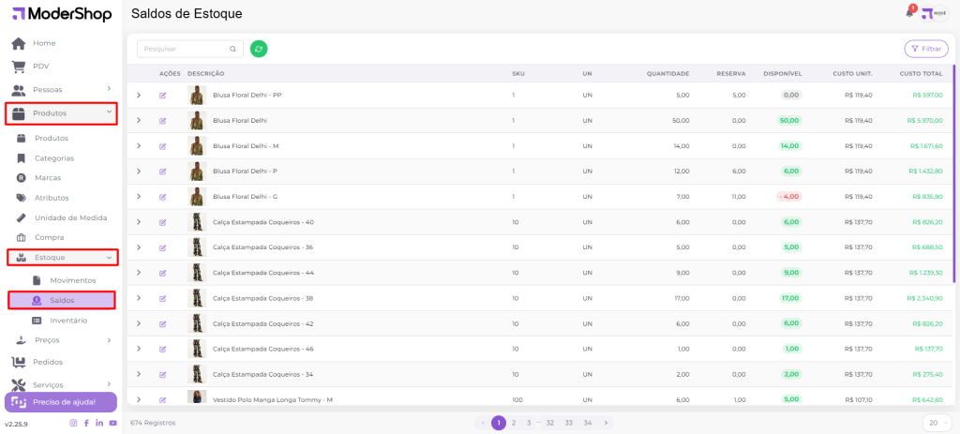960x434 pixels.
Task: Go to page 2 in pagination
Action: coord(514,423)
